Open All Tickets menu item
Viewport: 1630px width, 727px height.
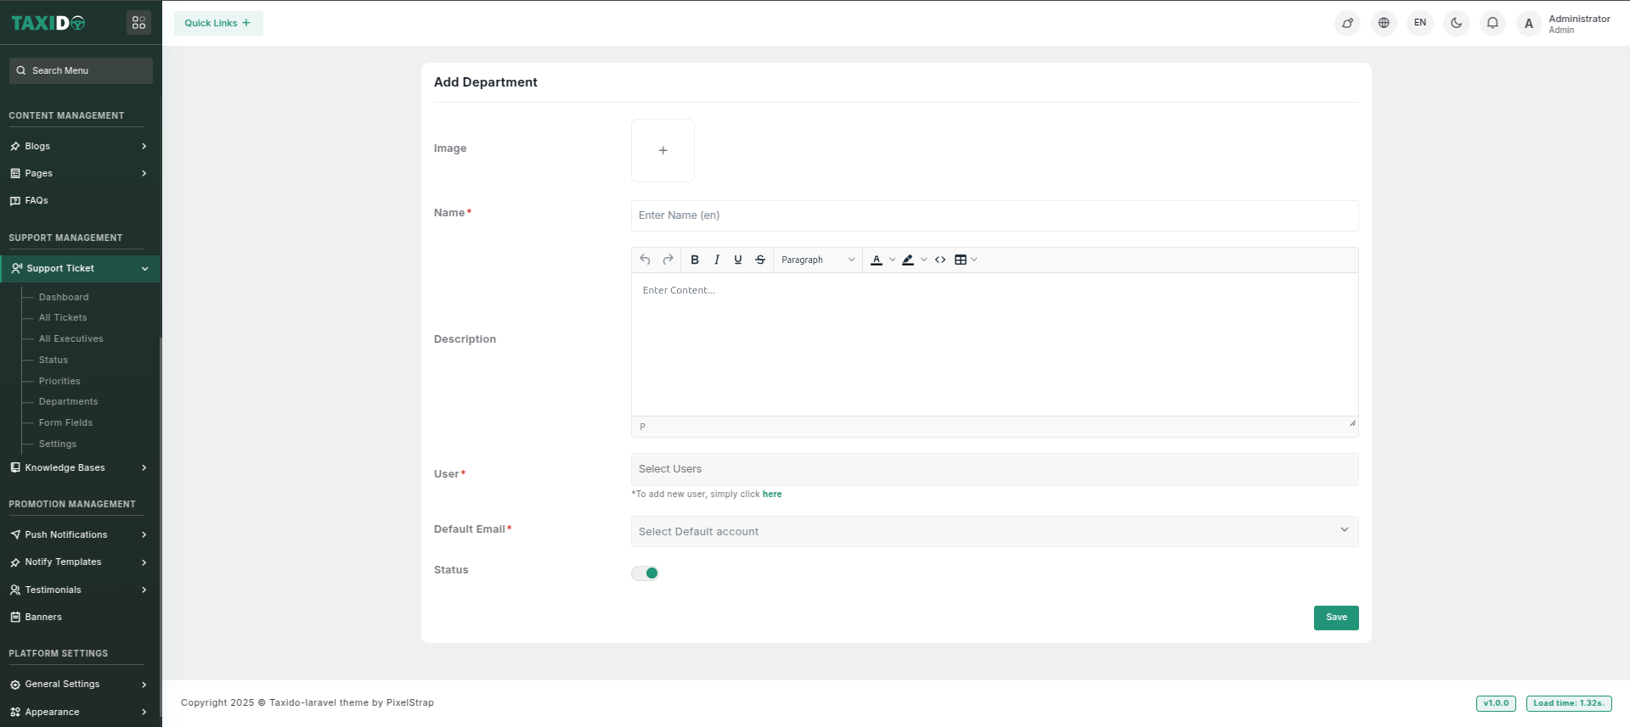pyautogui.click(x=63, y=318)
